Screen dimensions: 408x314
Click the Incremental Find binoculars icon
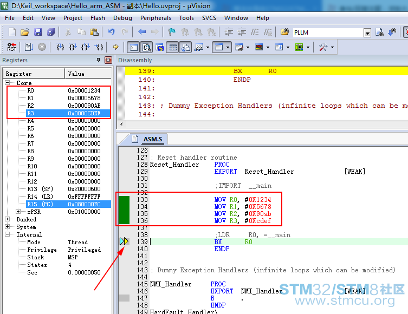point(392,32)
